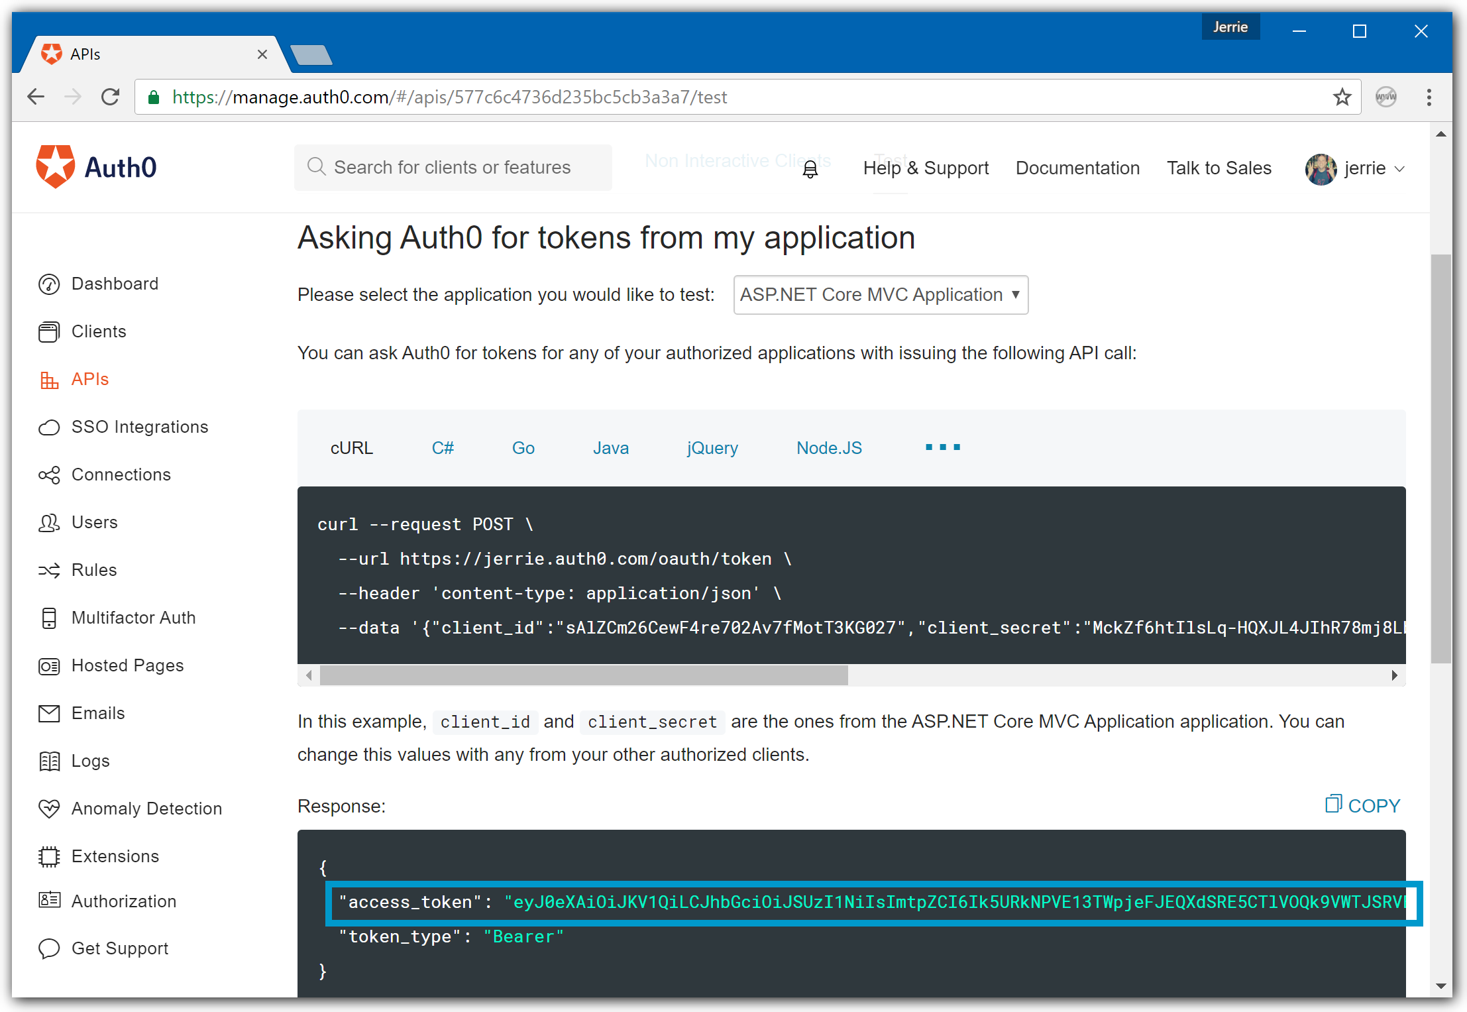
Task: Click the client_secret inline code text
Action: pos(652,722)
